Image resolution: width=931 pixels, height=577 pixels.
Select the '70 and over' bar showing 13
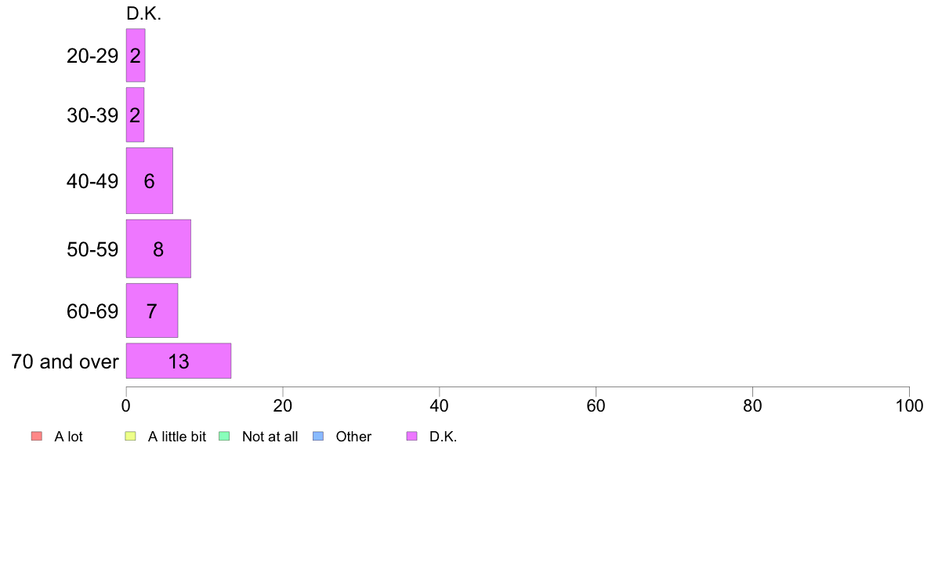click(x=178, y=361)
